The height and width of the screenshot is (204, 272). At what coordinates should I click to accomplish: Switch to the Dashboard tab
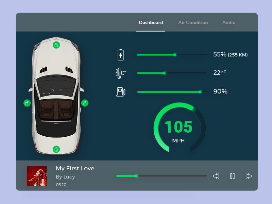point(151,22)
